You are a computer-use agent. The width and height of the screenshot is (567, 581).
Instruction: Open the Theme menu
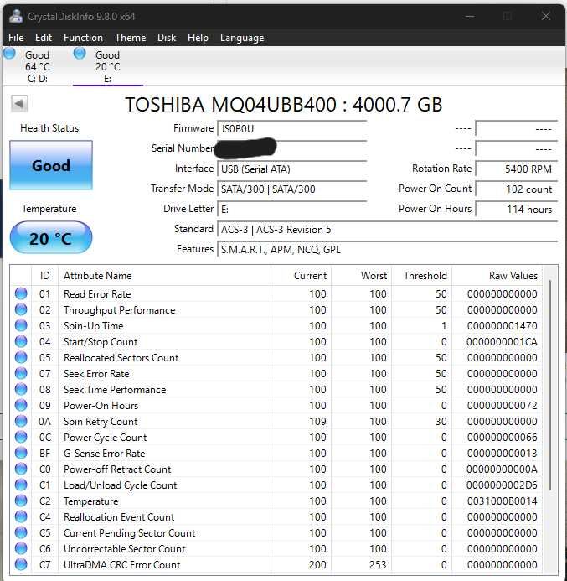pyautogui.click(x=131, y=38)
